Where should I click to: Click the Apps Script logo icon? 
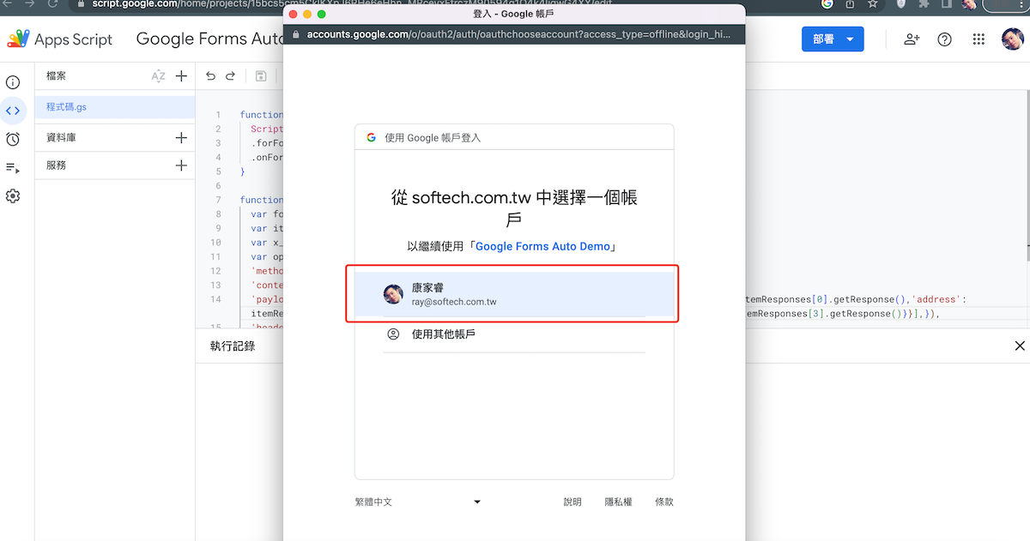[x=17, y=39]
